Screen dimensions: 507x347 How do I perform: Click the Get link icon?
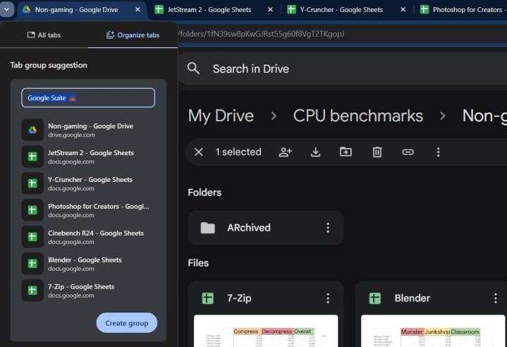click(x=408, y=152)
